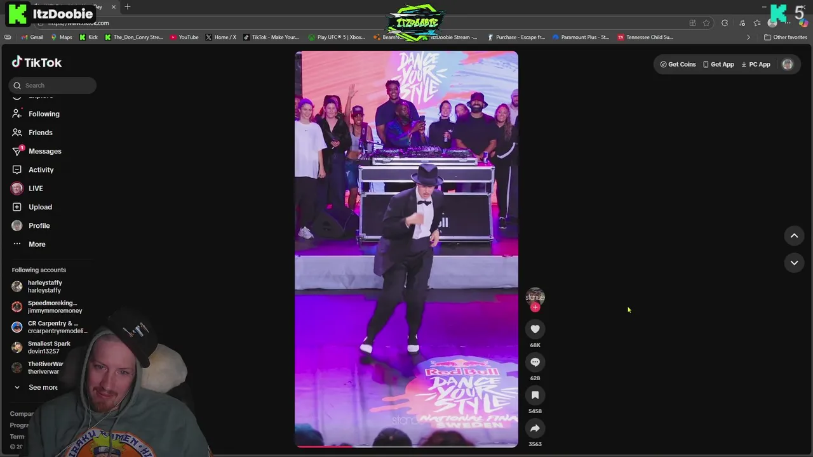Open the Purchase - Escape fr... bookmark
Image resolution: width=813 pixels, height=457 pixels.
[516, 37]
